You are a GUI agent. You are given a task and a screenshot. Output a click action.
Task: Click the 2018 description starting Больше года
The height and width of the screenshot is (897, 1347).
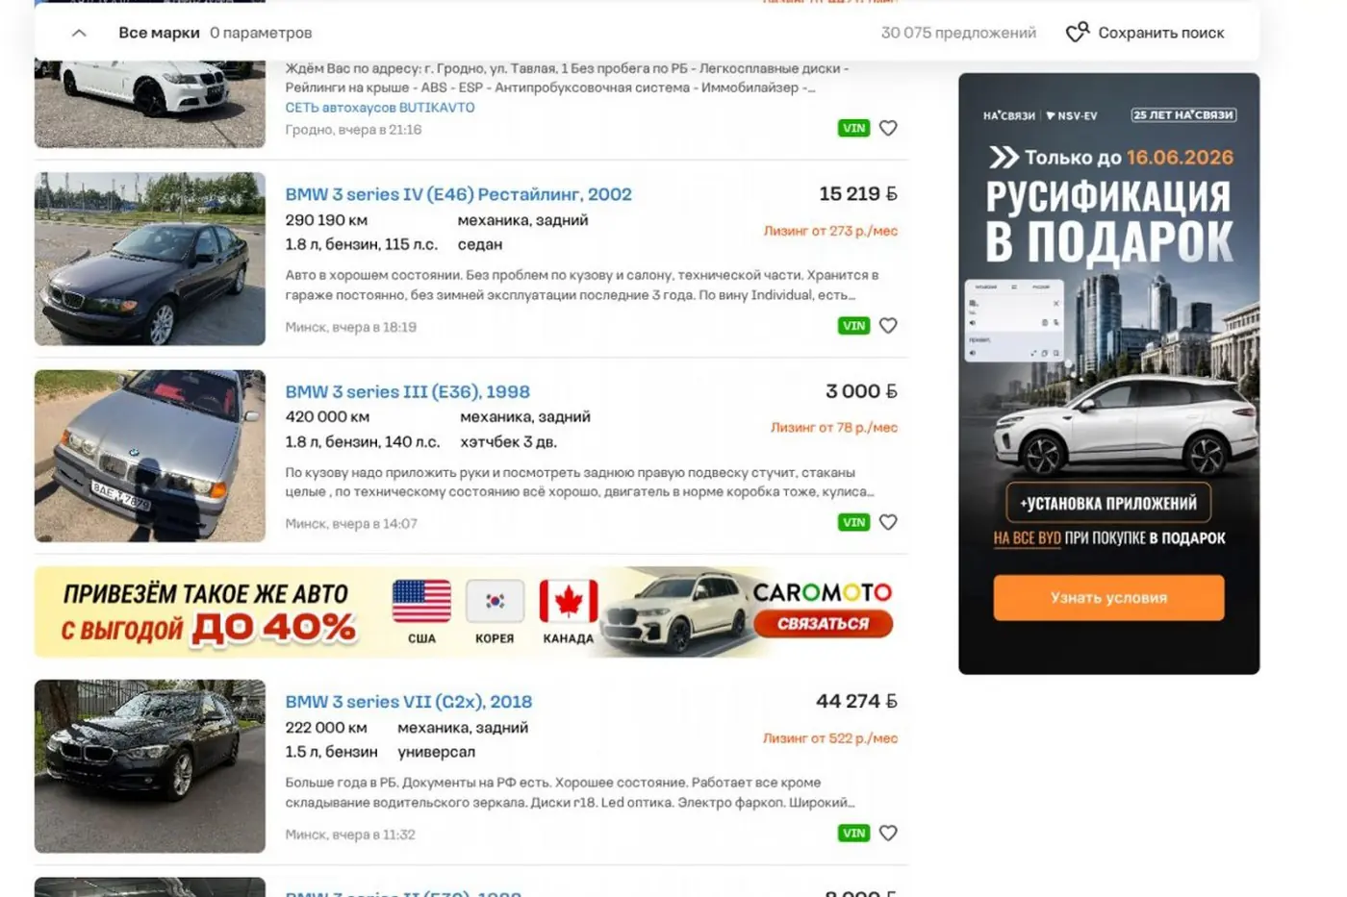pyautogui.click(x=570, y=792)
